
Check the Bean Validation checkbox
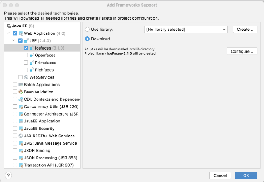tap(15, 92)
